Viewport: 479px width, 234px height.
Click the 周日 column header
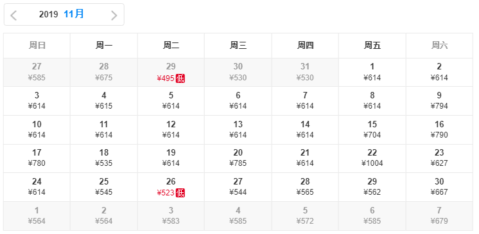click(37, 46)
